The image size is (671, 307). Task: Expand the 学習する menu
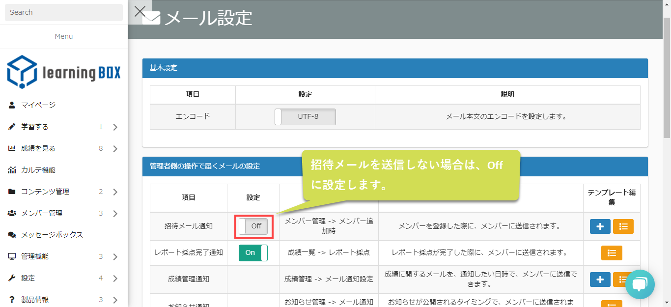[x=114, y=126]
